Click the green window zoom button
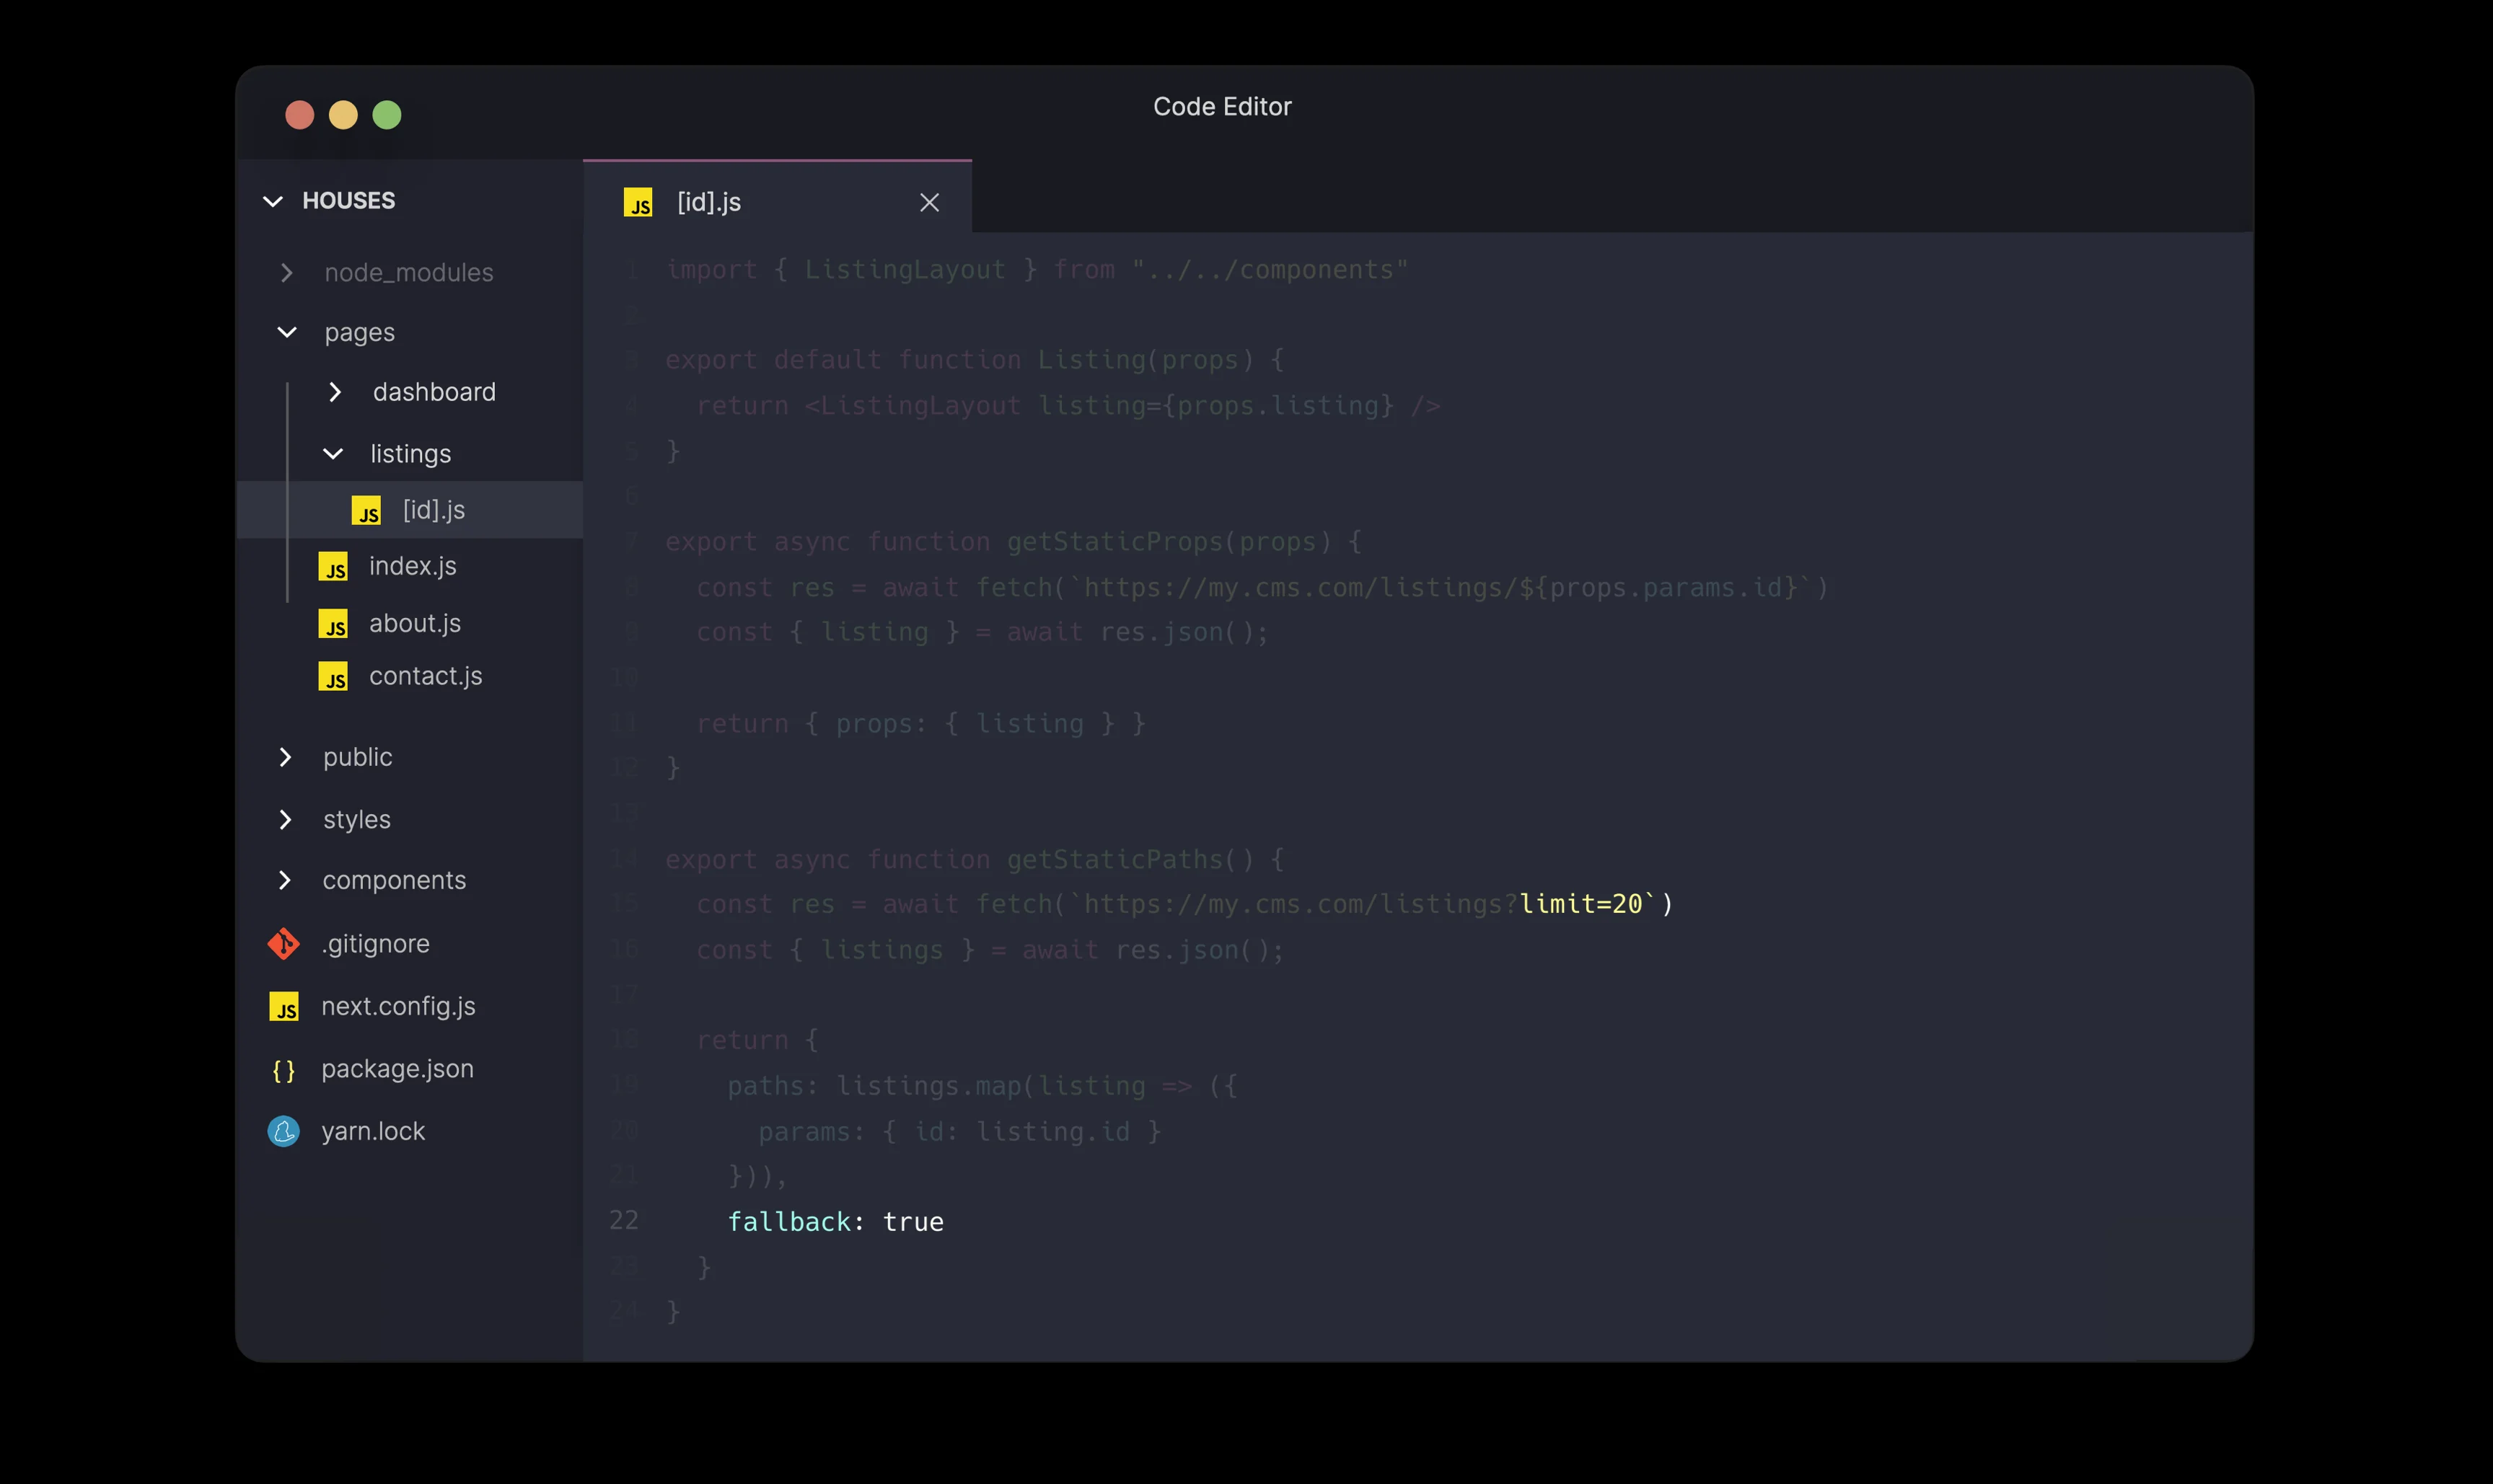 tap(387, 115)
